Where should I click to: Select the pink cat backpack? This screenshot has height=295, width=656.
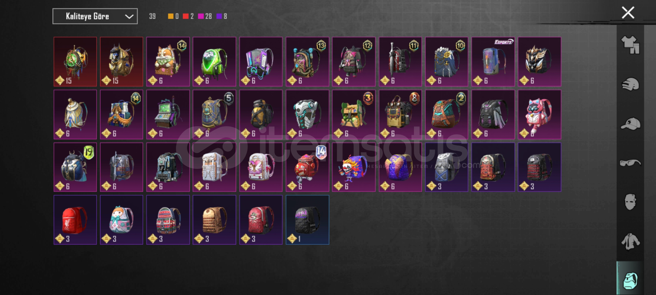(x=540, y=114)
